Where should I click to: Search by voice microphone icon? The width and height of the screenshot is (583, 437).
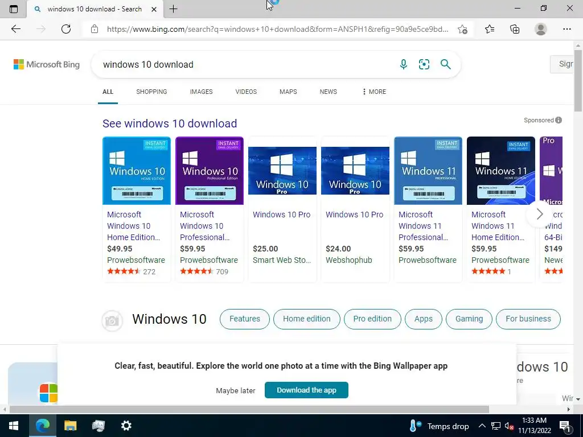(404, 64)
